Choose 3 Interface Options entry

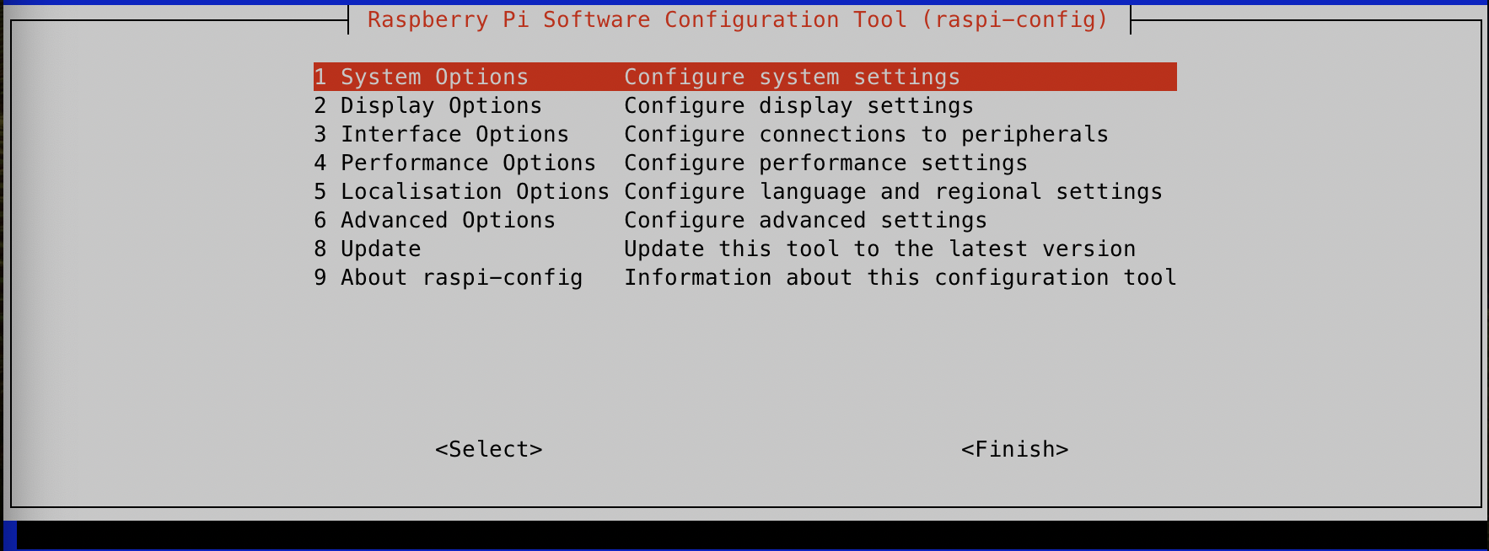442,134
